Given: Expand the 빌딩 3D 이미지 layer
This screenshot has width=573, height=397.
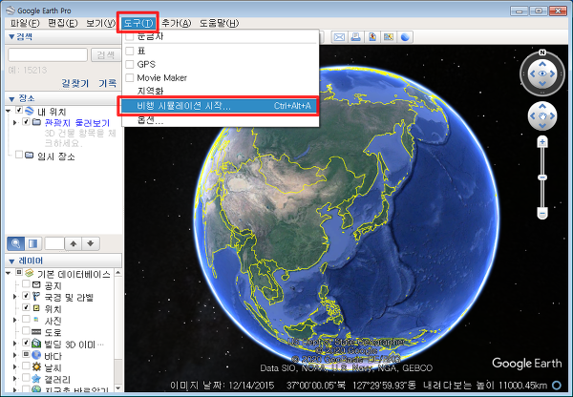Looking at the screenshot, I should point(15,344).
